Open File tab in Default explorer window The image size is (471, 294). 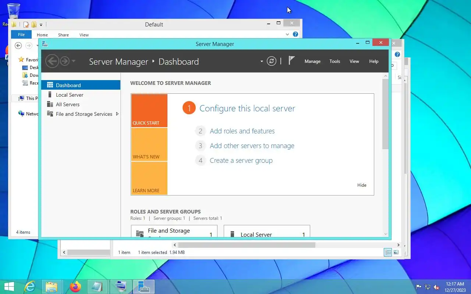click(x=21, y=35)
